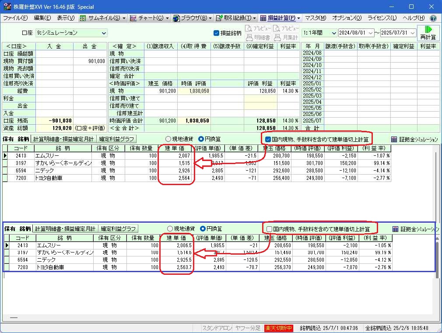Open the 損益計算 dropdown arrow
The width and height of the screenshot is (442, 333).
click(299, 18)
